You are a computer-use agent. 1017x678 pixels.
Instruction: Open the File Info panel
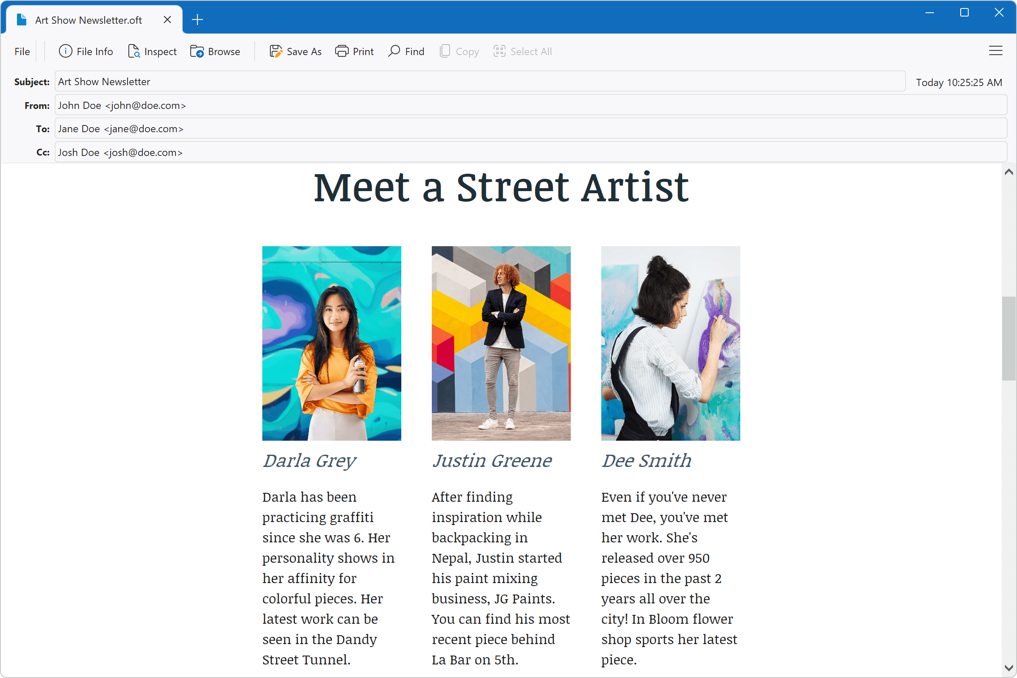tap(86, 51)
